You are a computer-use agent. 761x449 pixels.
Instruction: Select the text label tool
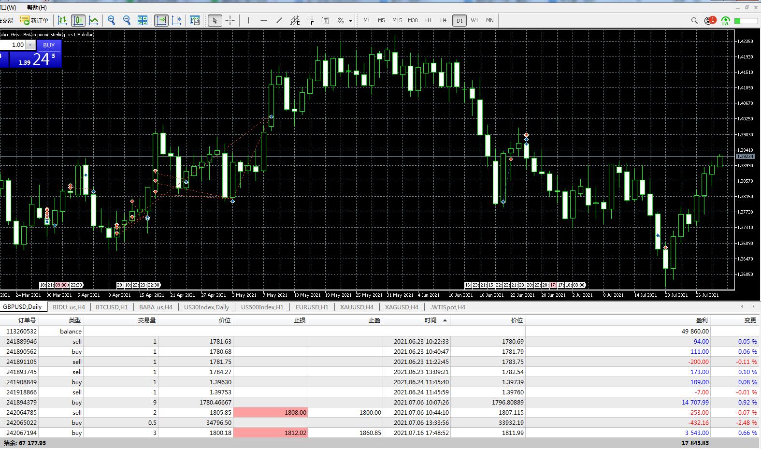click(x=326, y=20)
